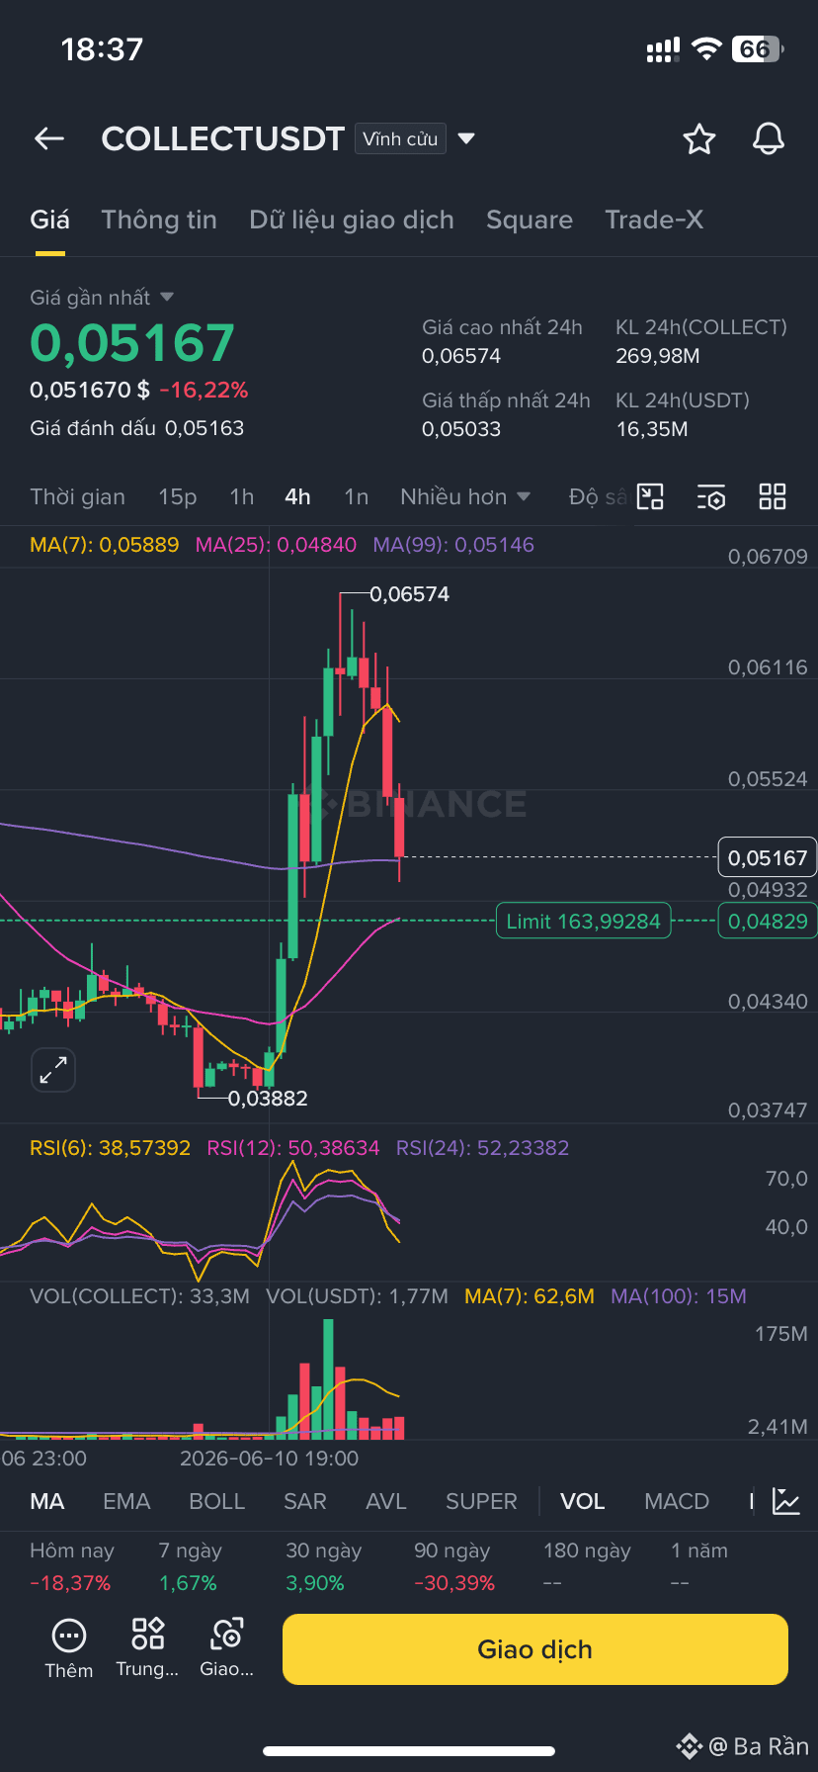Tap the 24h high value 0,06574
The width and height of the screenshot is (818, 1772).
coord(461,356)
